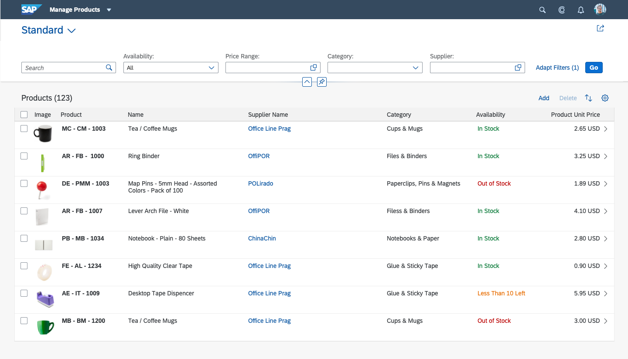Open the Standard variant selector

(x=72, y=30)
